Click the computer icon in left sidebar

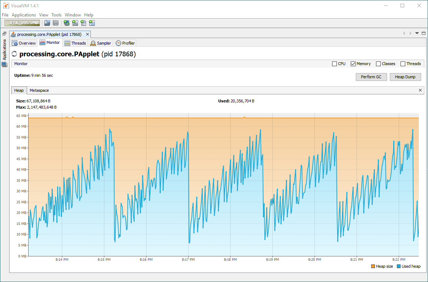point(4,65)
